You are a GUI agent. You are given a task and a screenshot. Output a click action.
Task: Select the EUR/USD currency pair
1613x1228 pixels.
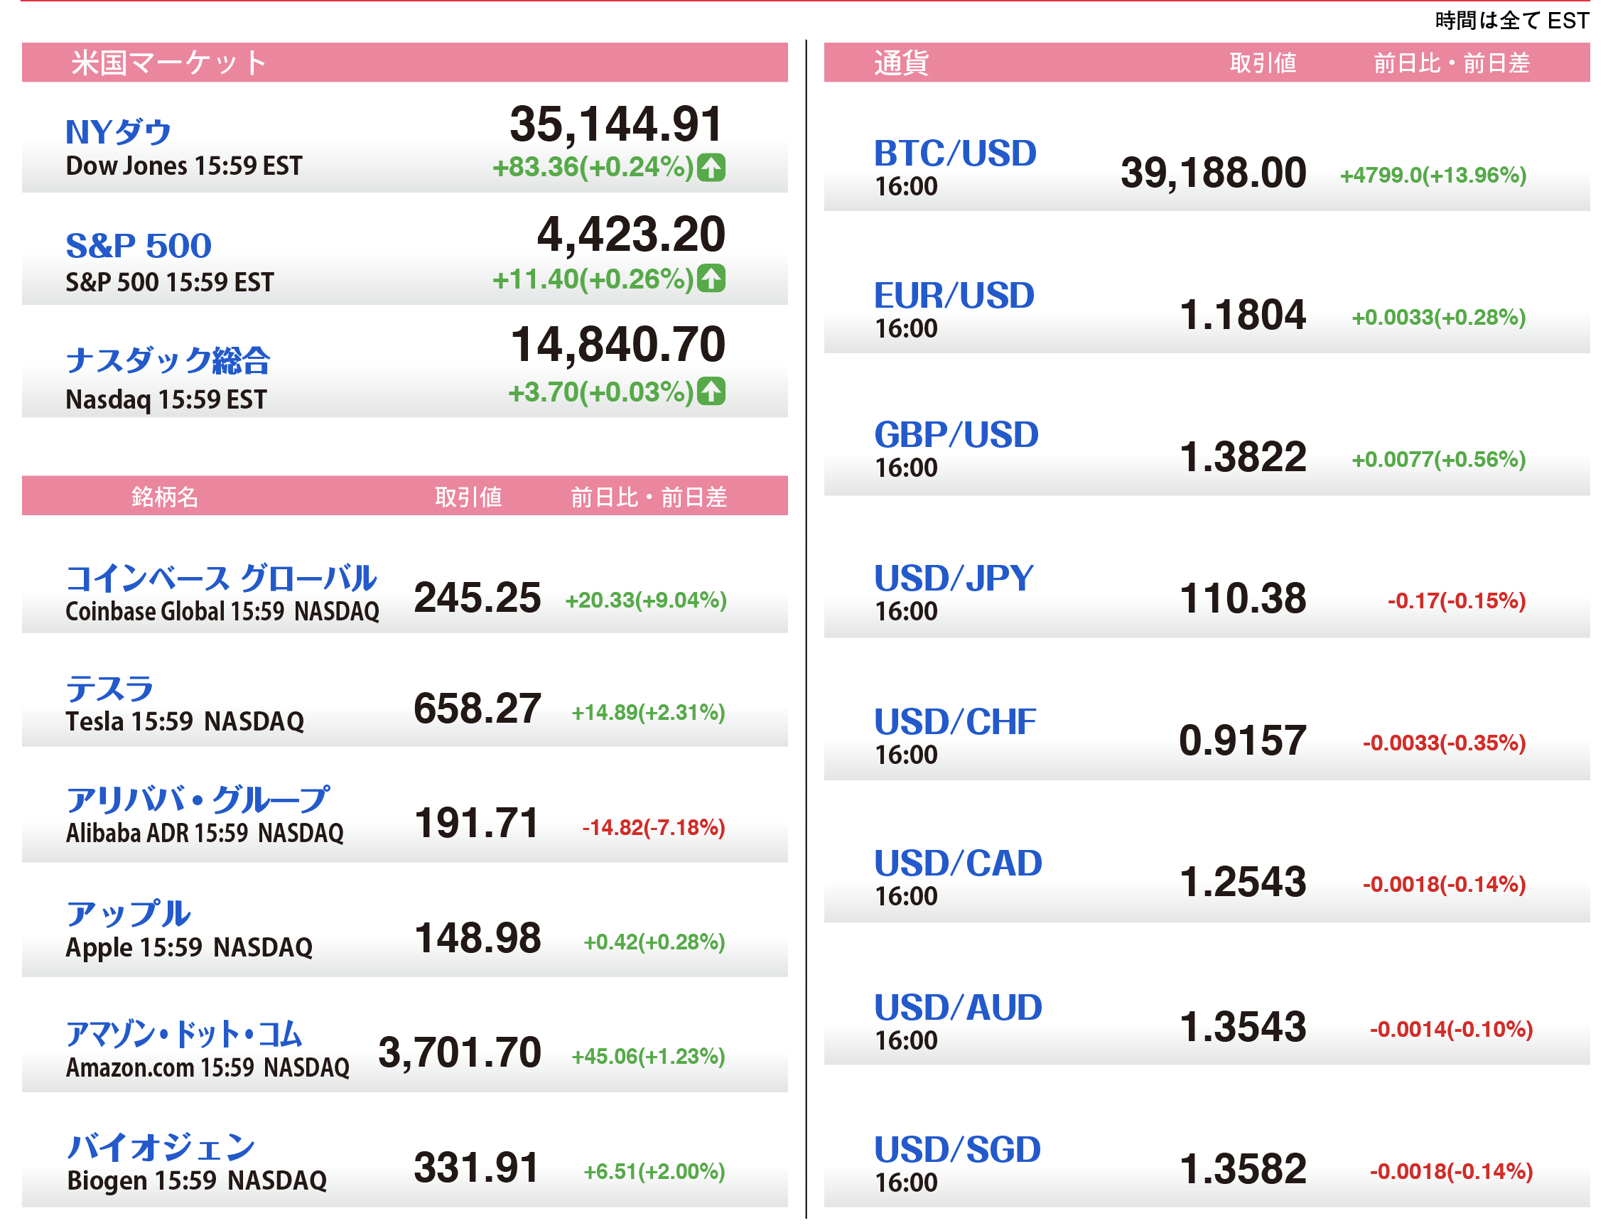[954, 296]
